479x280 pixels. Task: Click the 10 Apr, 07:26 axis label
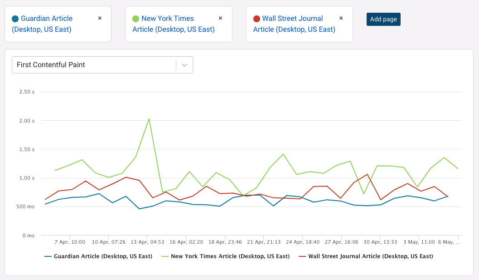point(109,242)
